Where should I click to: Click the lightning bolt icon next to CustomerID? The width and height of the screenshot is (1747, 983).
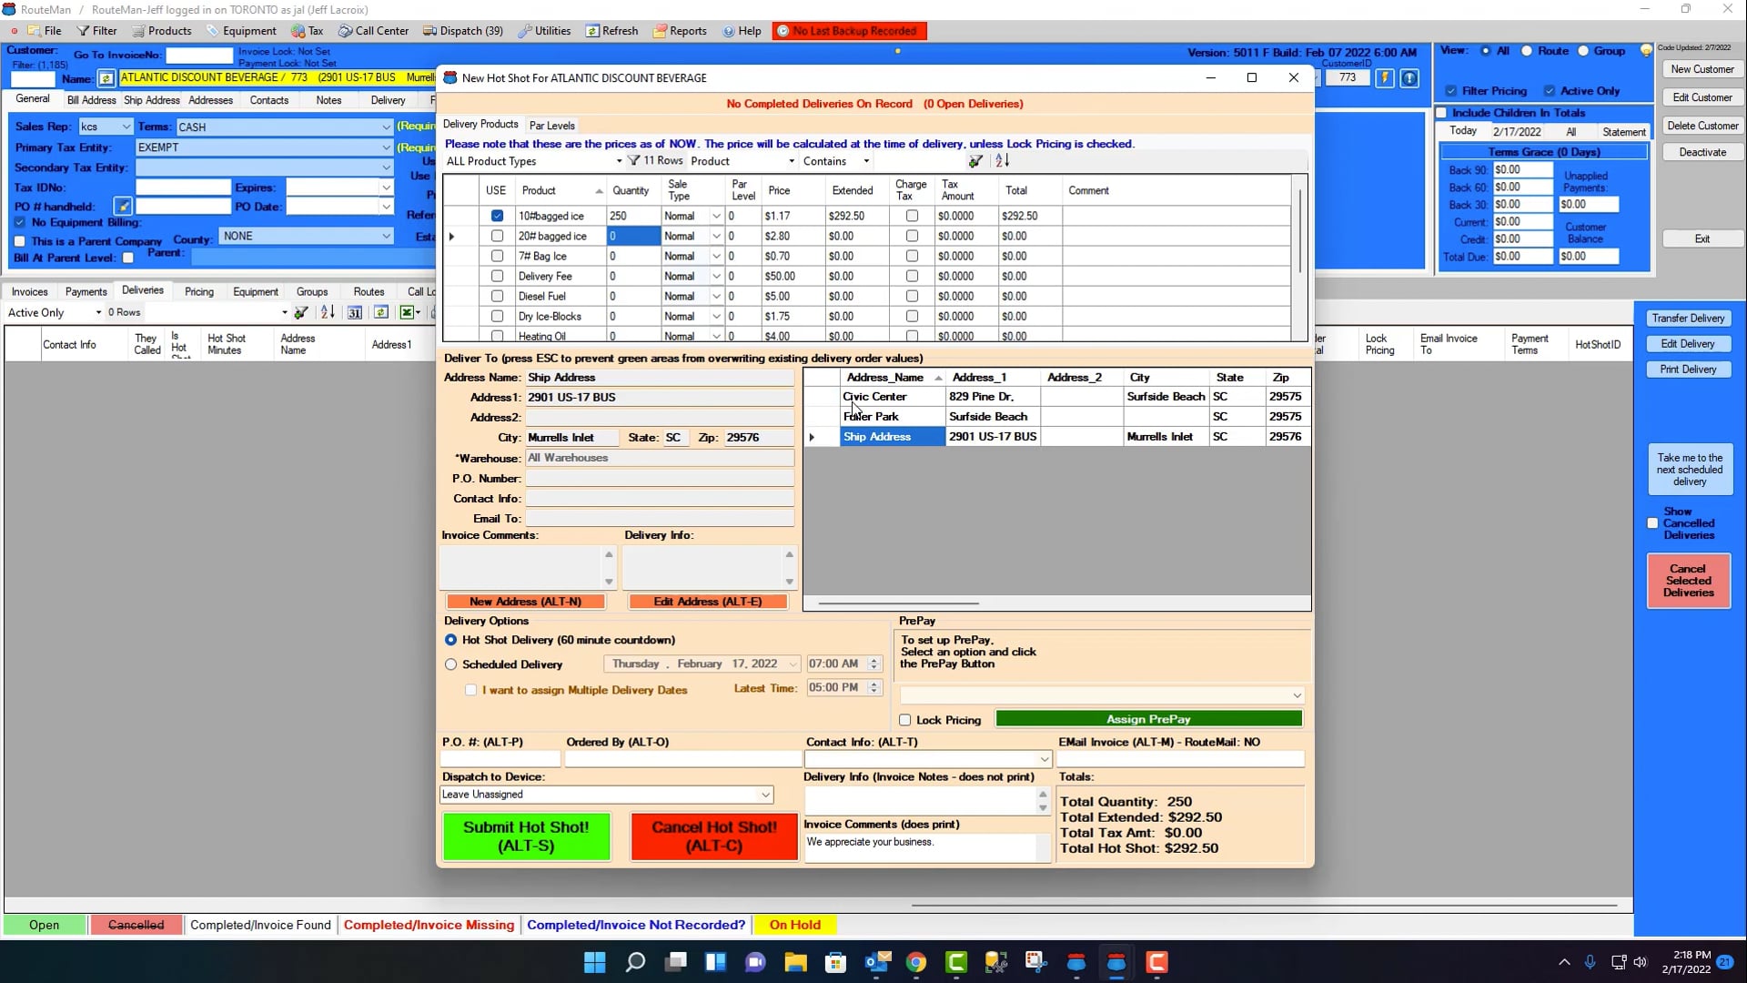[x=1384, y=78]
